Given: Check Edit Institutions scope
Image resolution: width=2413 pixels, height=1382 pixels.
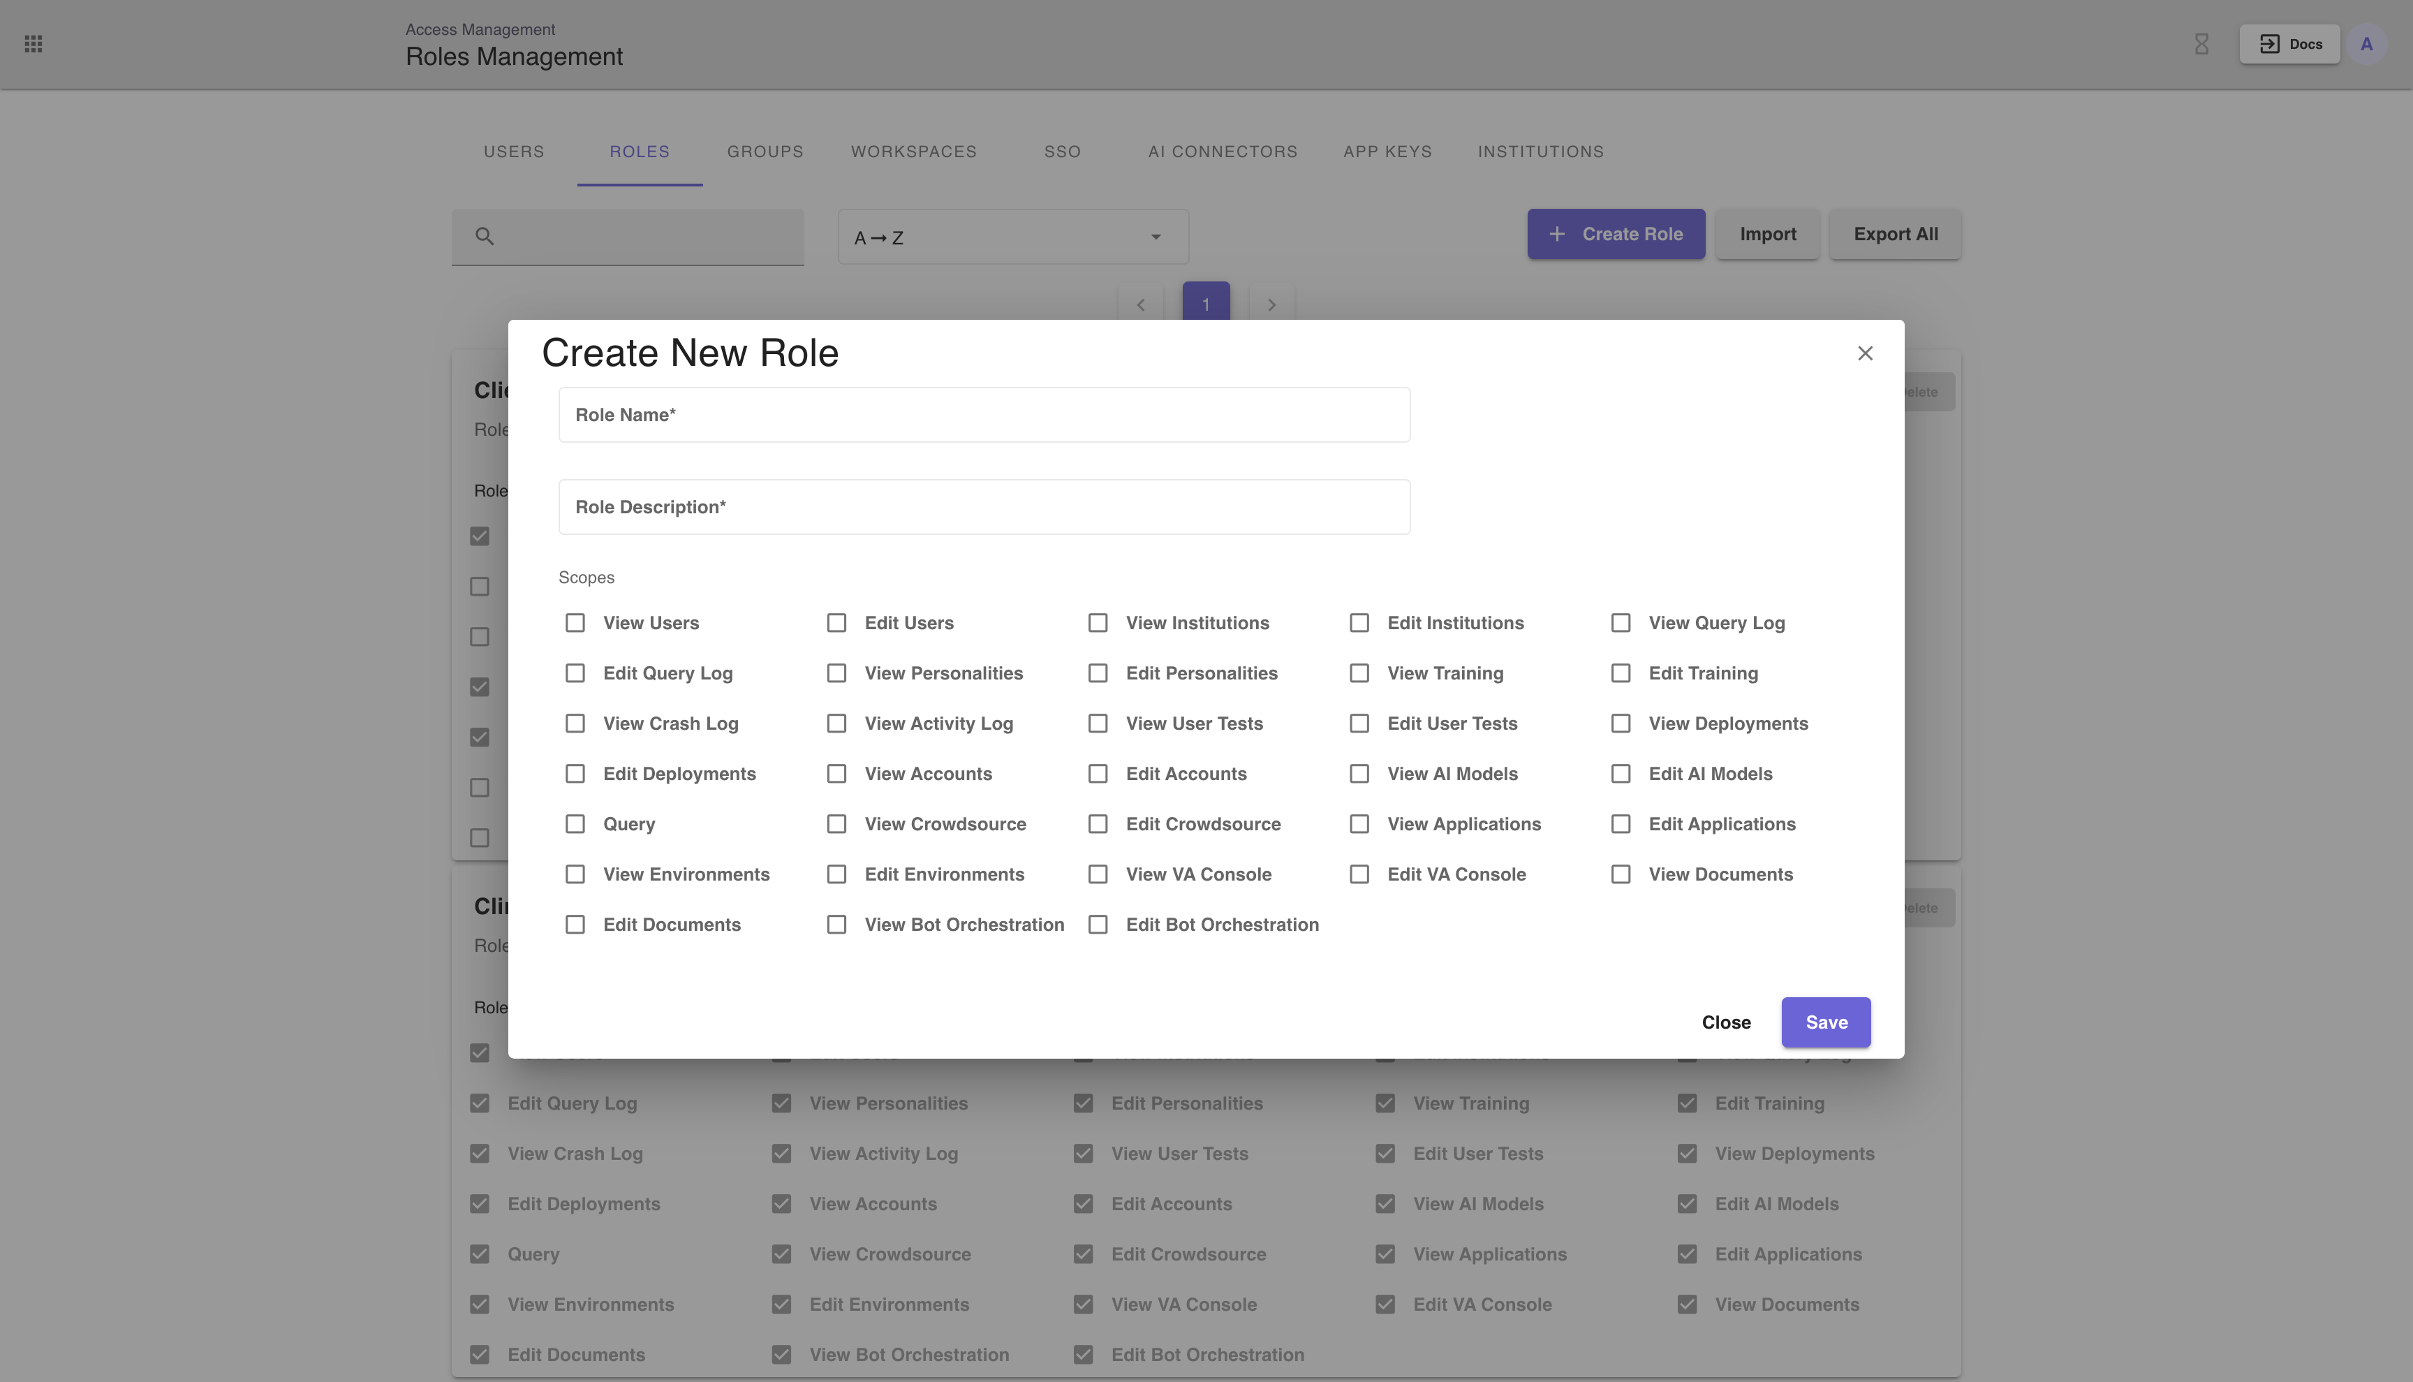Looking at the screenshot, I should (x=1359, y=623).
